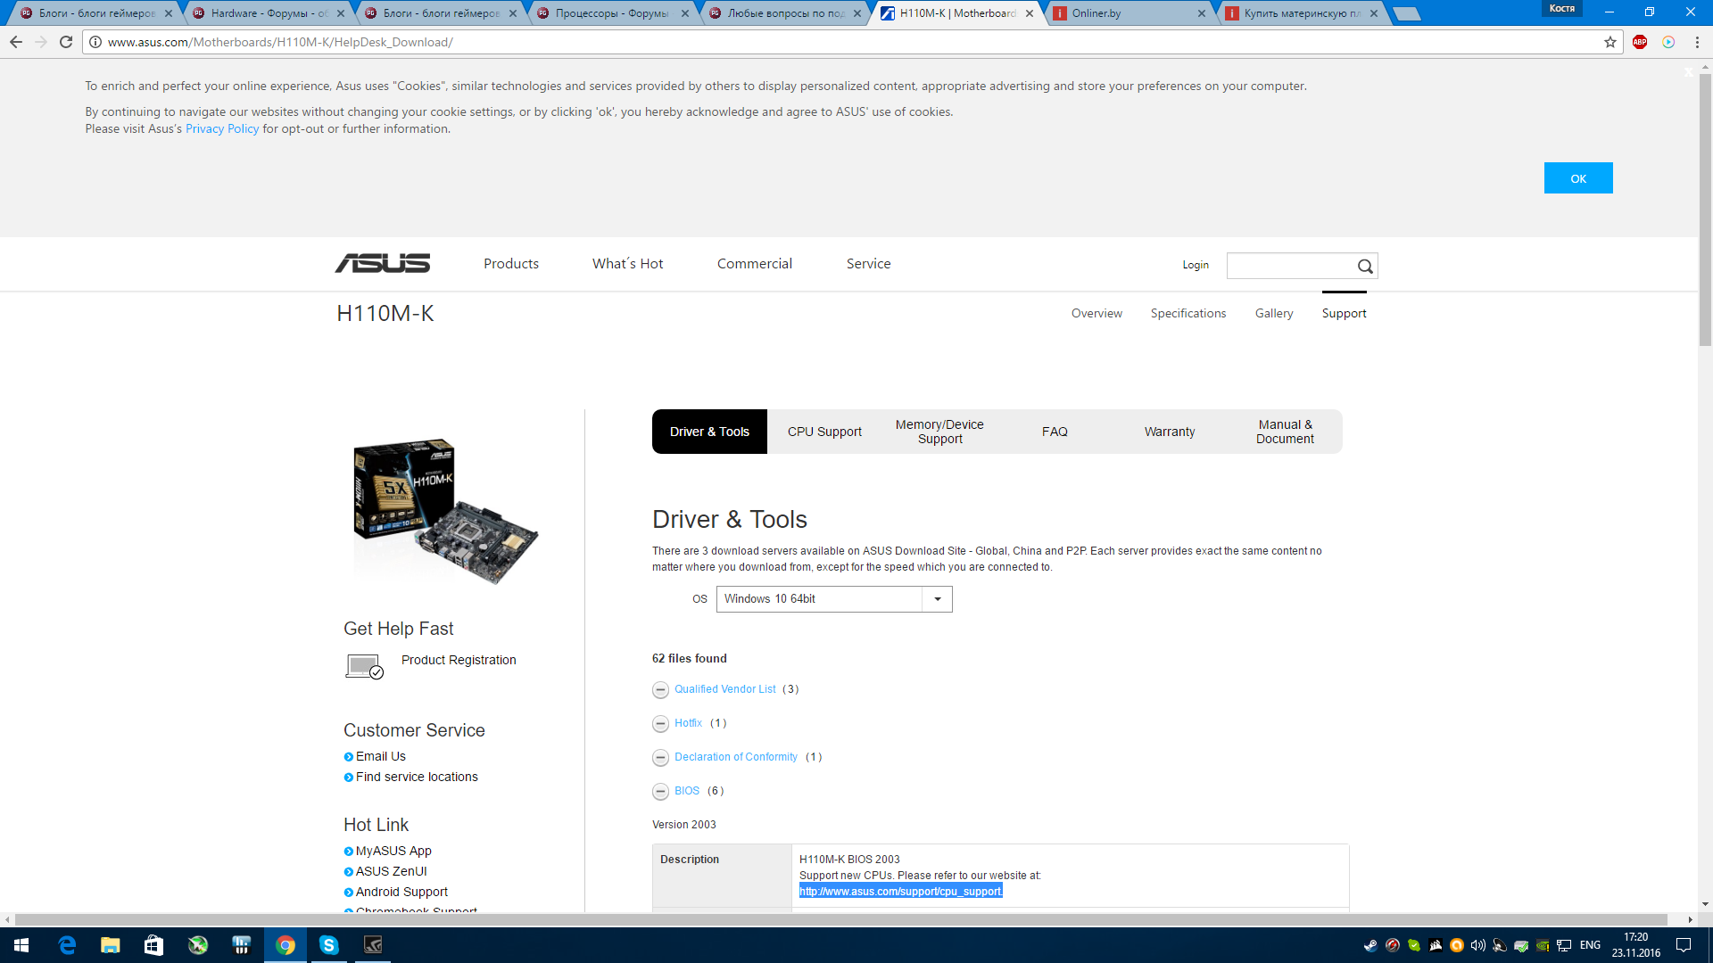This screenshot has width=1713, height=963.
Task: Select the FAQ tab
Action: (x=1055, y=432)
